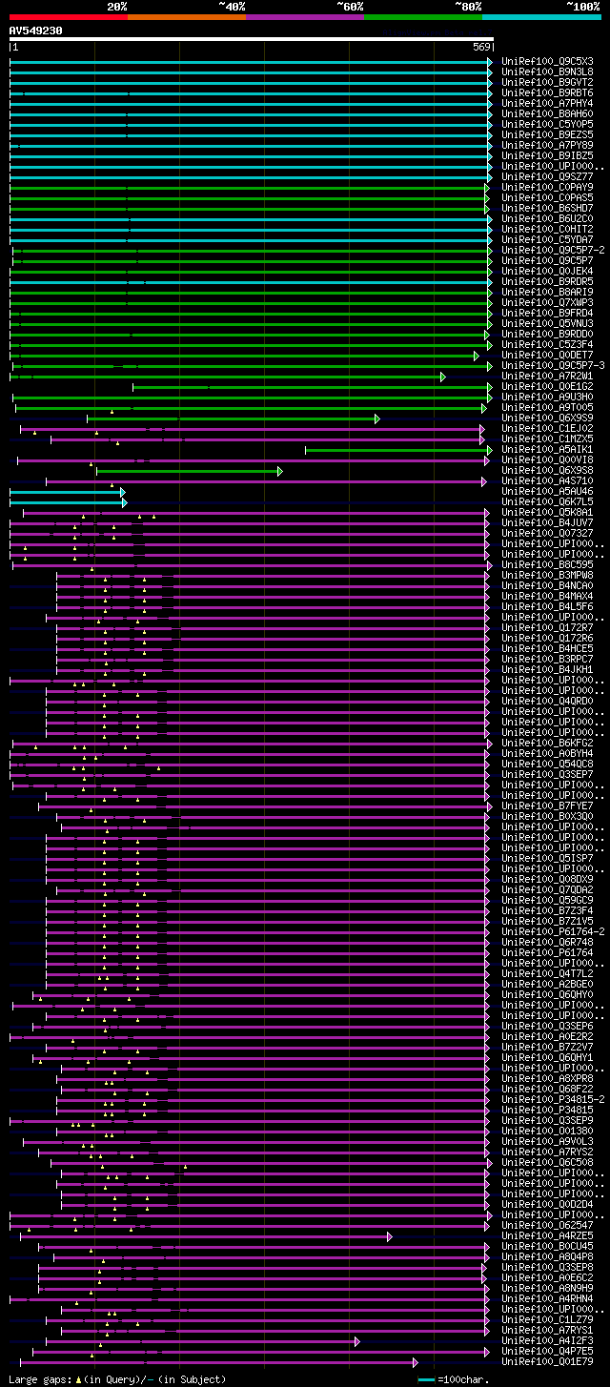Select the UniRef100_C5Z3F4 label
Viewport: 610px width, 1387px height.
(547, 344)
